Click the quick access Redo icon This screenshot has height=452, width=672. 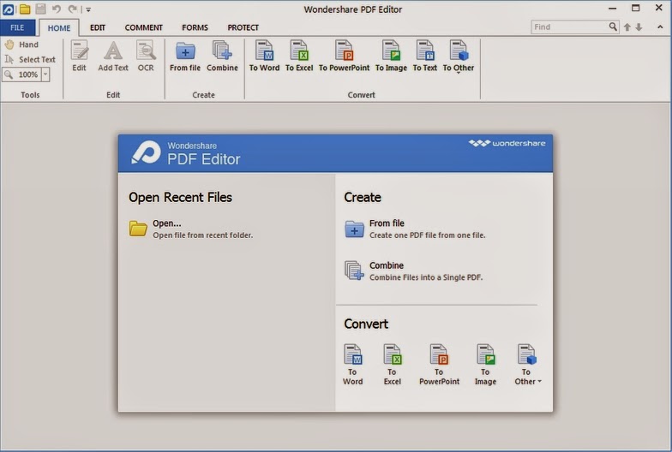[72, 9]
